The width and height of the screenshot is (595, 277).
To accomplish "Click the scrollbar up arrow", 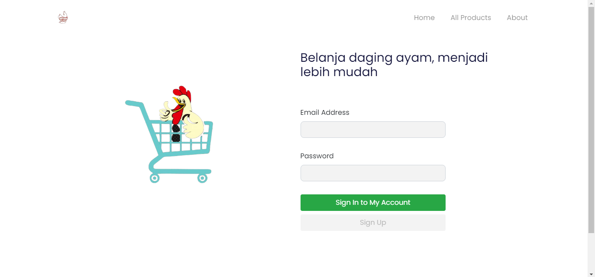I will [x=591, y=3].
